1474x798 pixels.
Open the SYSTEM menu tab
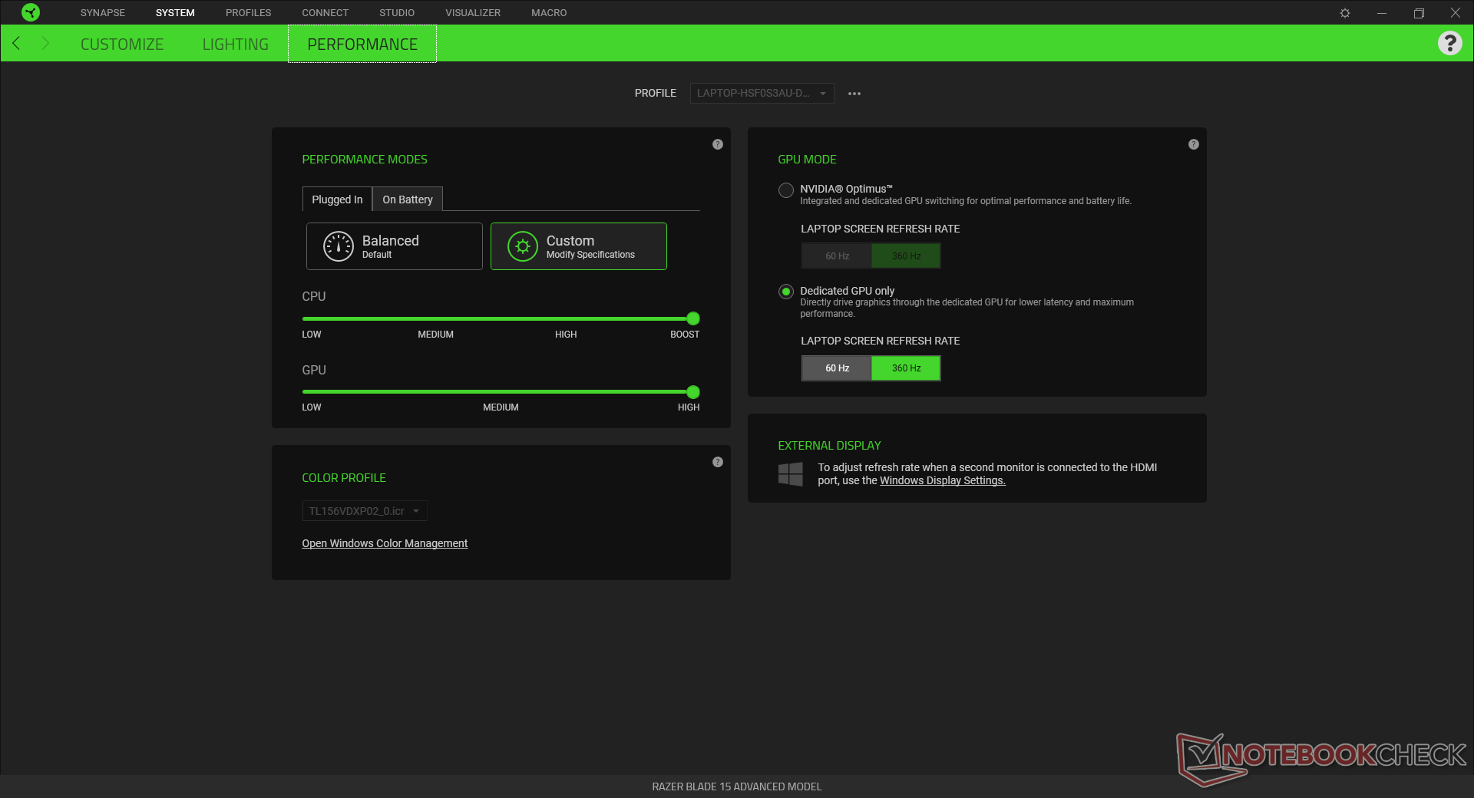coord(175,13)
